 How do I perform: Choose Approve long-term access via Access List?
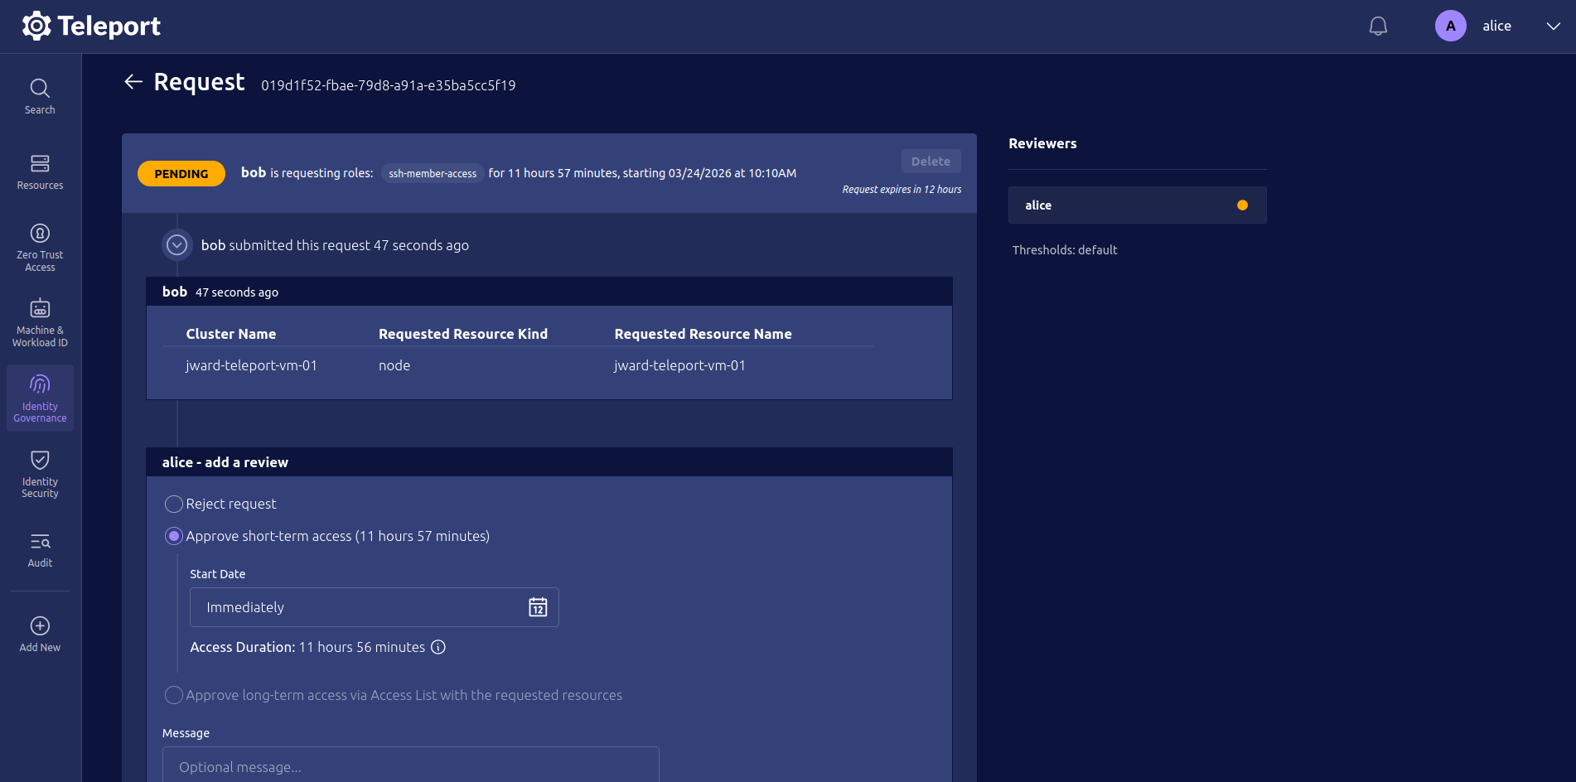click(x=174, y=695)
